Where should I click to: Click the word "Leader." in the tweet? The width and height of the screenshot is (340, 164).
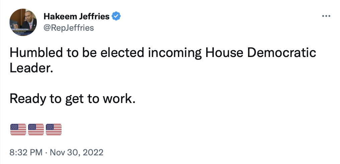click(x=31, y=69)
